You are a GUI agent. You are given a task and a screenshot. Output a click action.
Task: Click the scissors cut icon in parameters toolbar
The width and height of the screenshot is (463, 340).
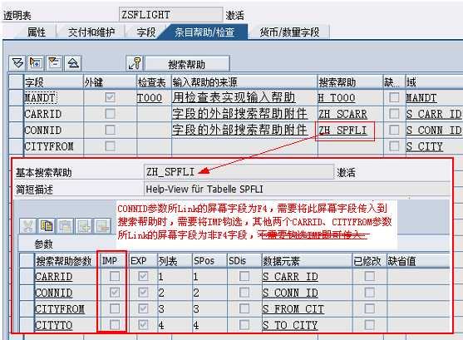point(28,226)
